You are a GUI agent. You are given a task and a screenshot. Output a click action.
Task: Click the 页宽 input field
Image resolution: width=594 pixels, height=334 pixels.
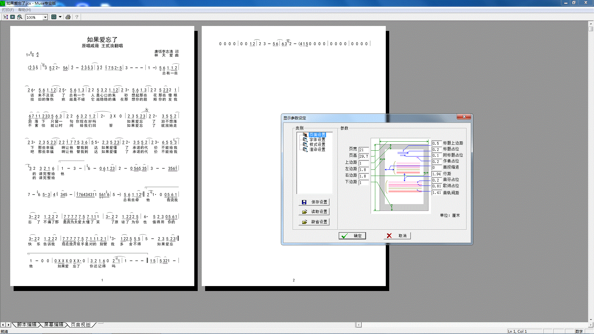point(364,150)
